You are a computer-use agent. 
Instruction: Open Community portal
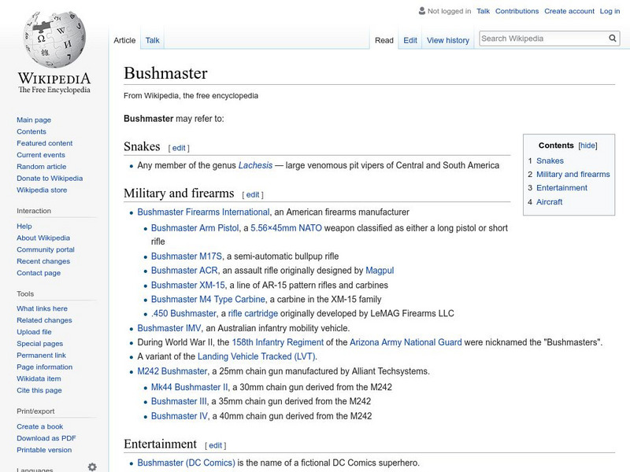tap(46, 249)
